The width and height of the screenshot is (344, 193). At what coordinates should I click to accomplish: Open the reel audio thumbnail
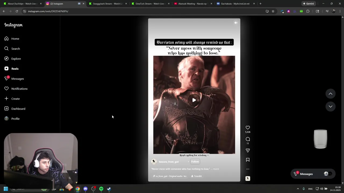pyautogui.click(x=248, y=179)
